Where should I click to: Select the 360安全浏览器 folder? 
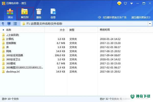[15, 55]
